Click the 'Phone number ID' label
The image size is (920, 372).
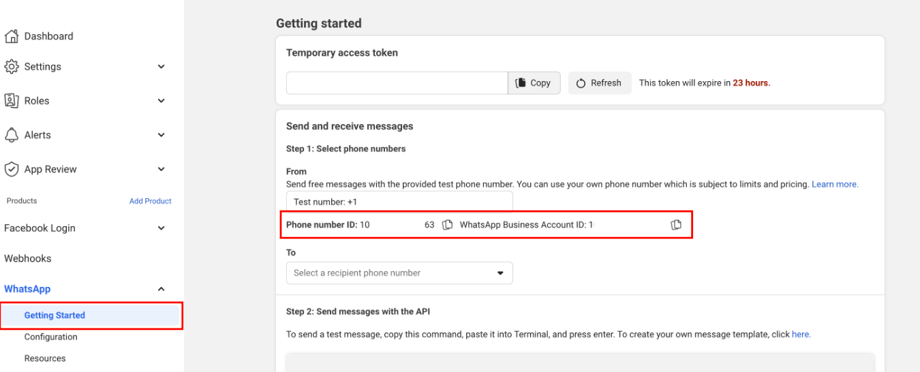(x=322, y=225)
